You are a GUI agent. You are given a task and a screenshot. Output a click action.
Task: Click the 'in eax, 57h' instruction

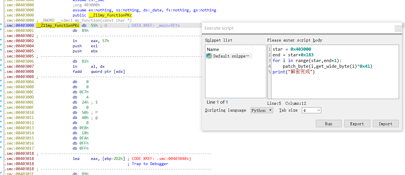click(91, 41)
